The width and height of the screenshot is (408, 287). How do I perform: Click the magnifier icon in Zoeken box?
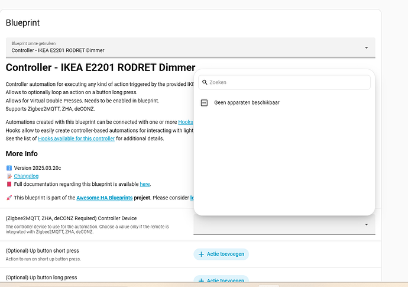(205, 82)
